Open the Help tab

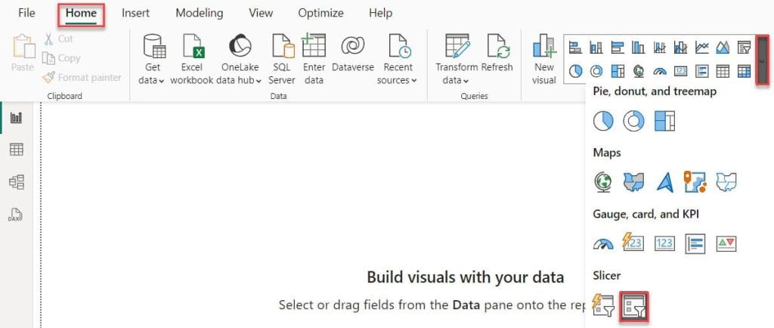pyautogui.click(x=381, y=14)
